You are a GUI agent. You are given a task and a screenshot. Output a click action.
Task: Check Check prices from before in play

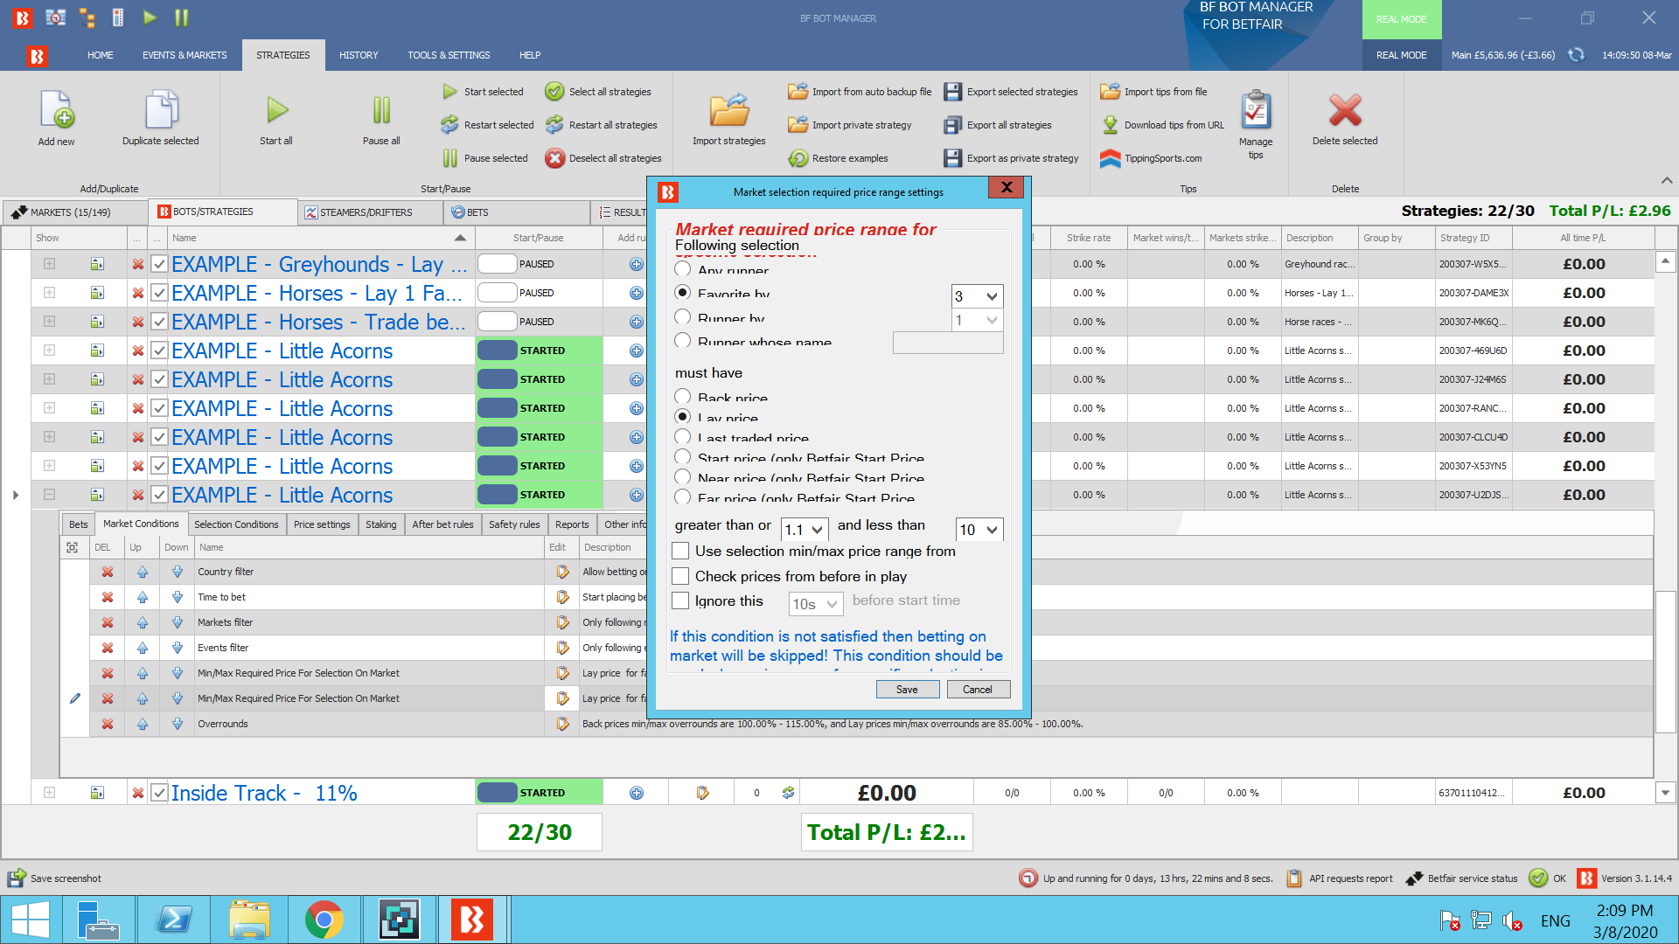click(680, 577)
